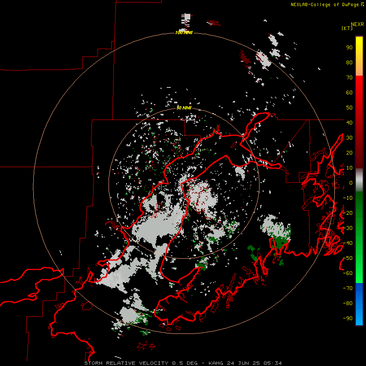This screenshot has width=366, height=366.
Task: Select the -50 scale label
Action: (x=348, y=258)
